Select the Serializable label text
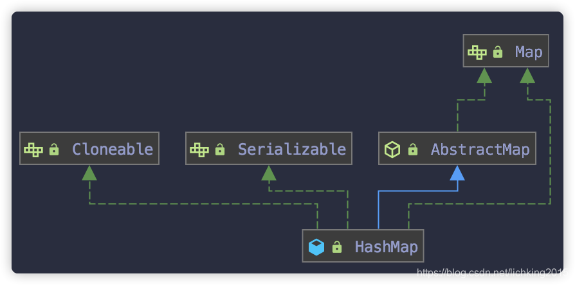 [292, 150]
